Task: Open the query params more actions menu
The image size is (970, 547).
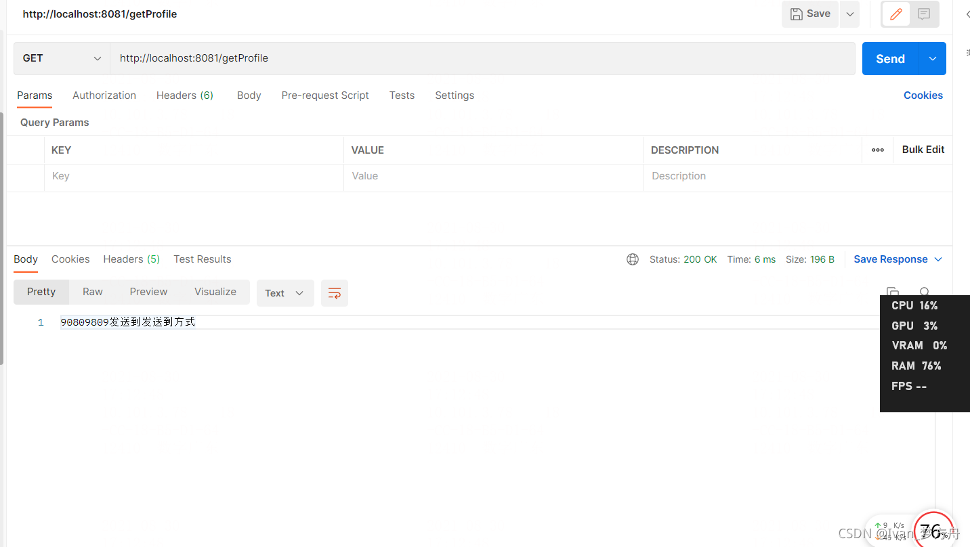Action: click(x=877, y=150)
